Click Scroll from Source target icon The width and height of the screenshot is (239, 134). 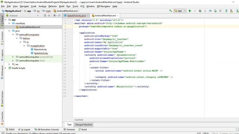45,16
